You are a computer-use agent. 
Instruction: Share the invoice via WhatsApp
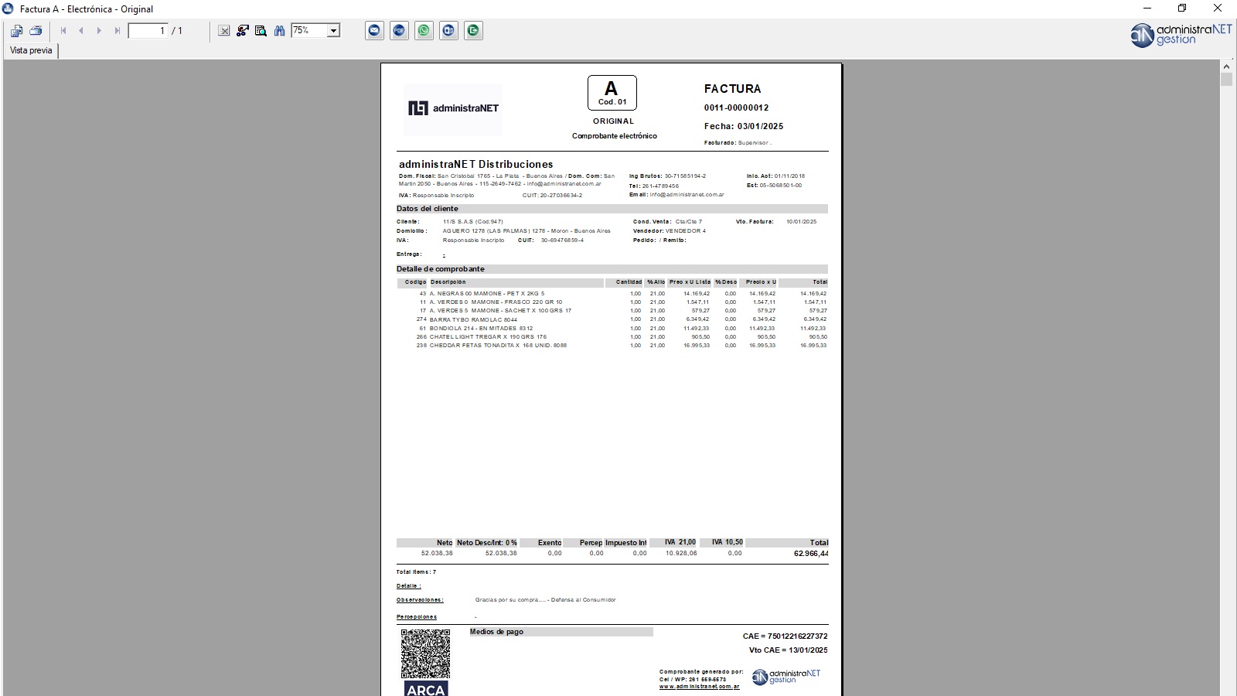(424, 31)
